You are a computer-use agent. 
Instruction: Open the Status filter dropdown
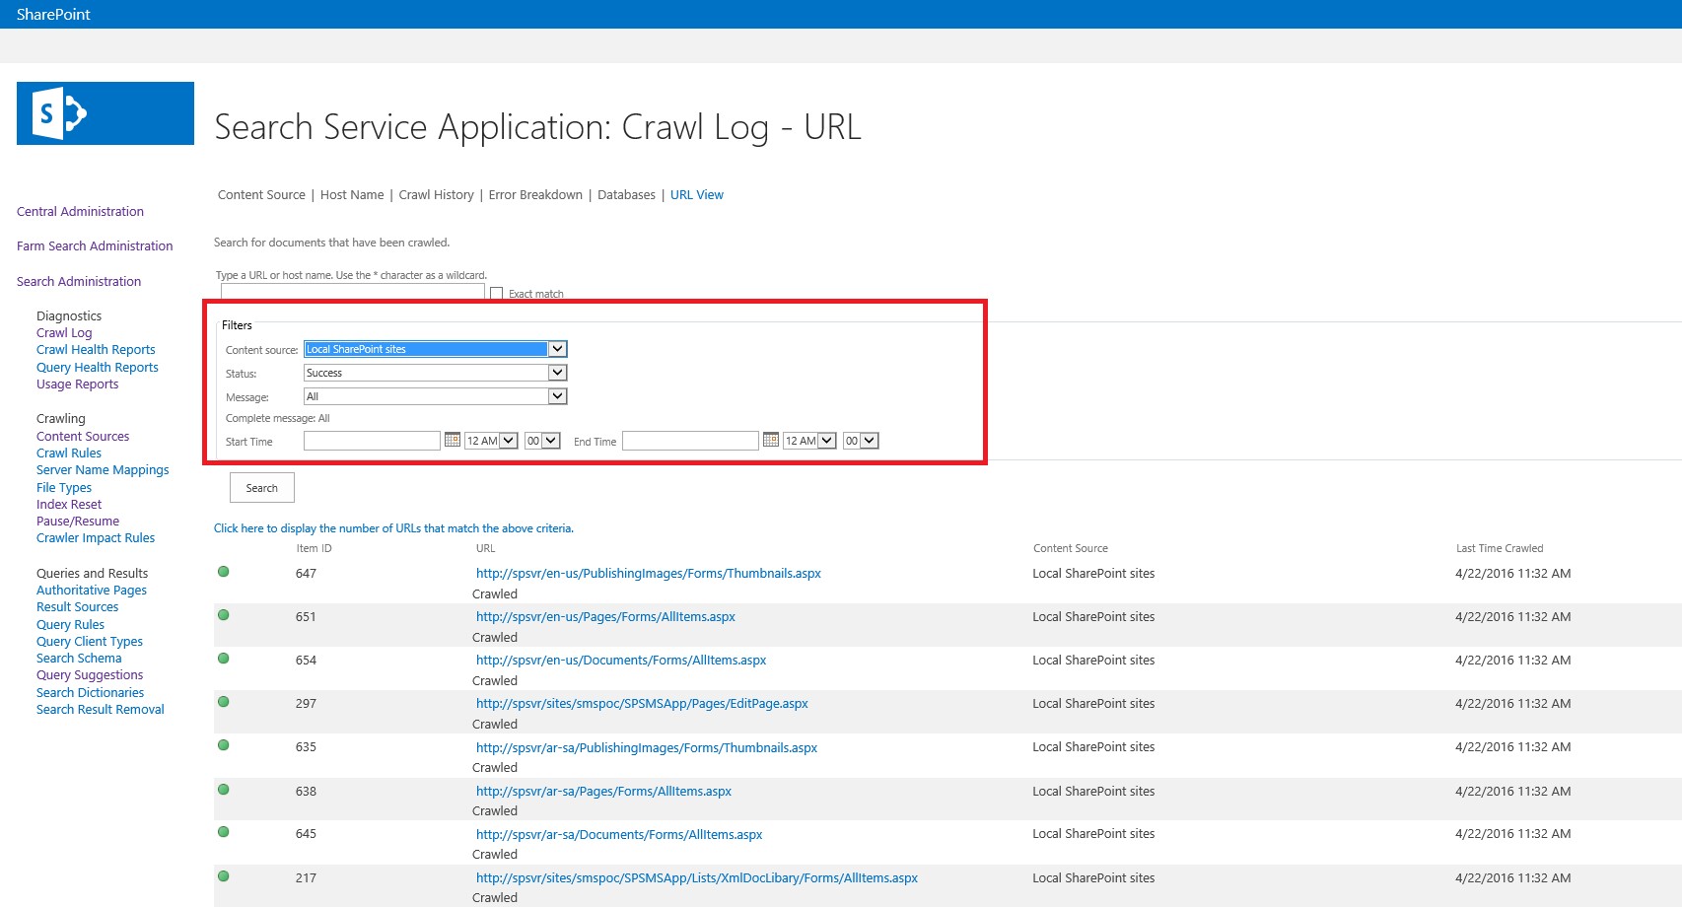(436, 373)
